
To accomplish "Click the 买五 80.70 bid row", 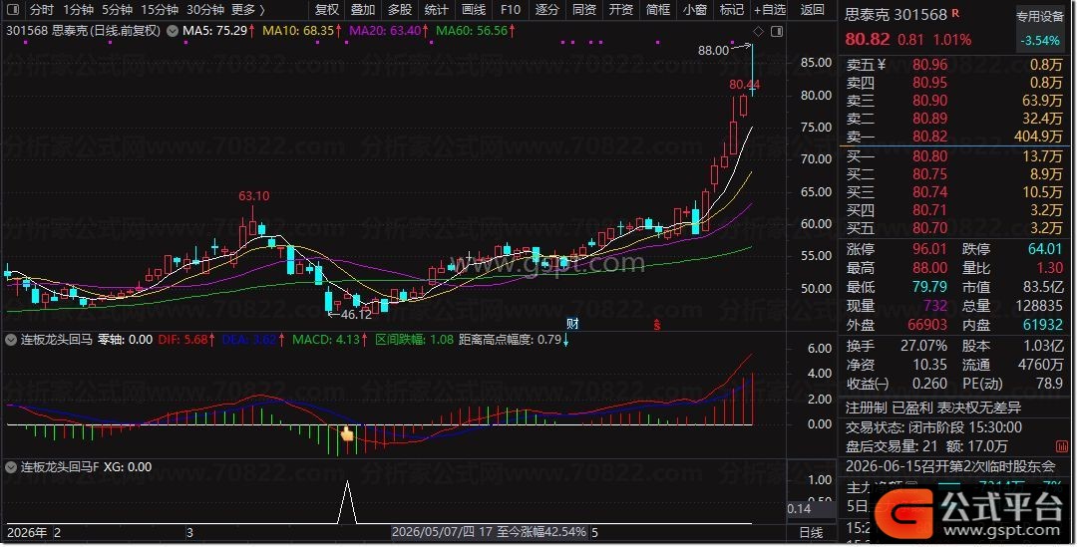I will pyautogui.click(x=955, y=227).
